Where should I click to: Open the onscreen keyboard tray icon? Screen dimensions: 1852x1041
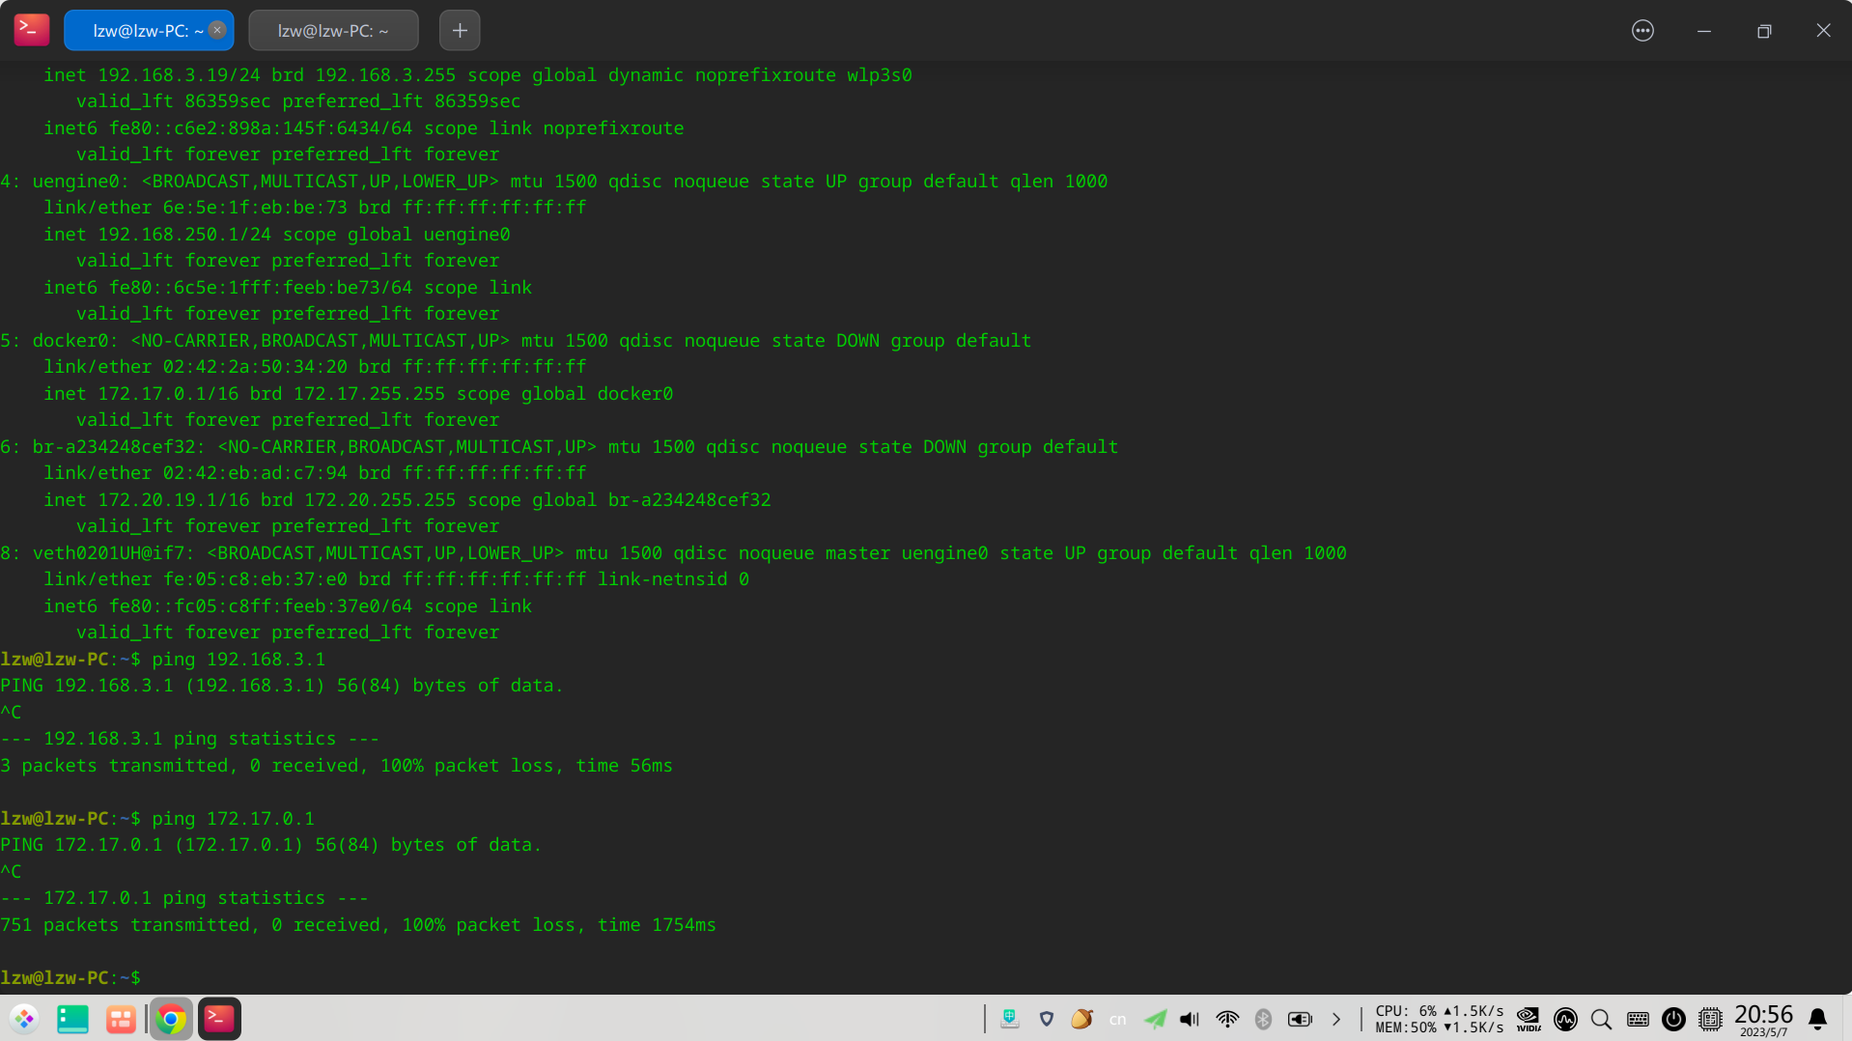click(1010, 1019)
